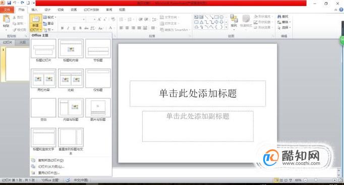Toggle Bold text formatting
The width and height of the screenshot is (344, 185).
[x=63, y=28]
